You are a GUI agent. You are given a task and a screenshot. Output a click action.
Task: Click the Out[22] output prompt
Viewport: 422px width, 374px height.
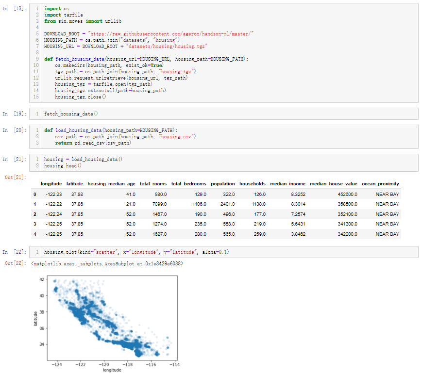pyautogui.click(x=16, y=263)
